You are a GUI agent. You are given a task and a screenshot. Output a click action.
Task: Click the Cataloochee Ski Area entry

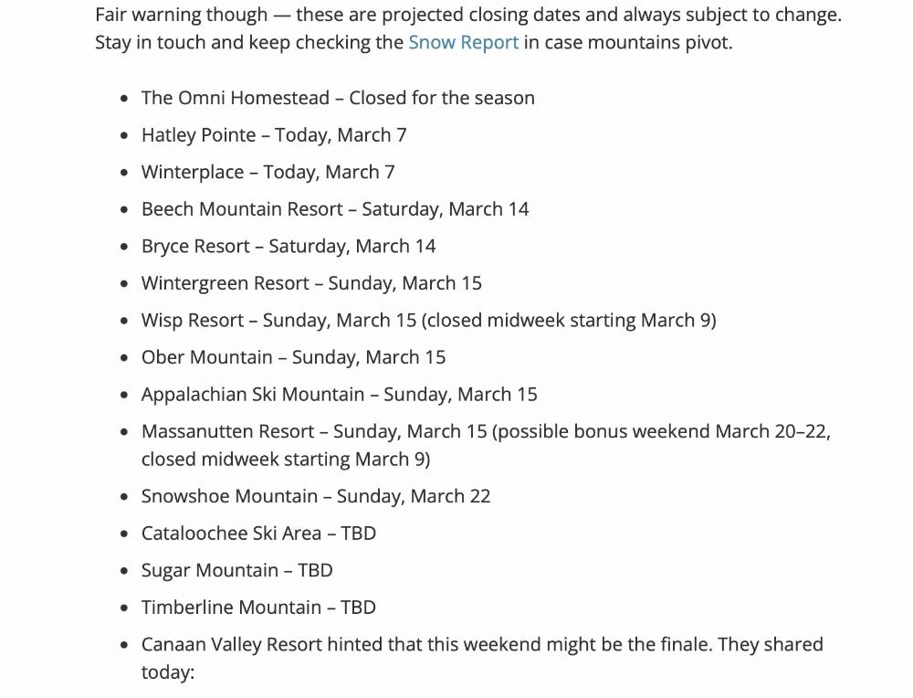(258, 534)
